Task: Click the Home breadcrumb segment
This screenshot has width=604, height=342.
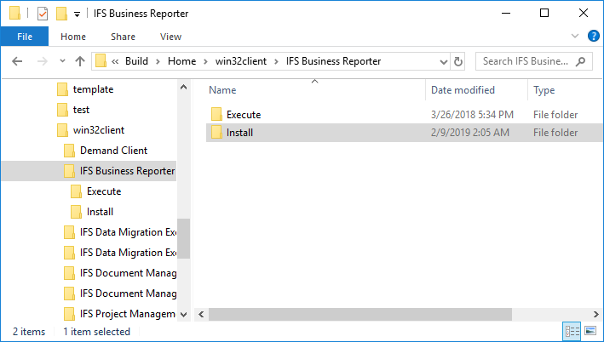Action: [x=181, y=61]
